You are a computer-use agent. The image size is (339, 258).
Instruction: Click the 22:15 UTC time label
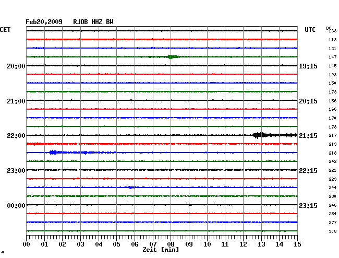(308, 171)
